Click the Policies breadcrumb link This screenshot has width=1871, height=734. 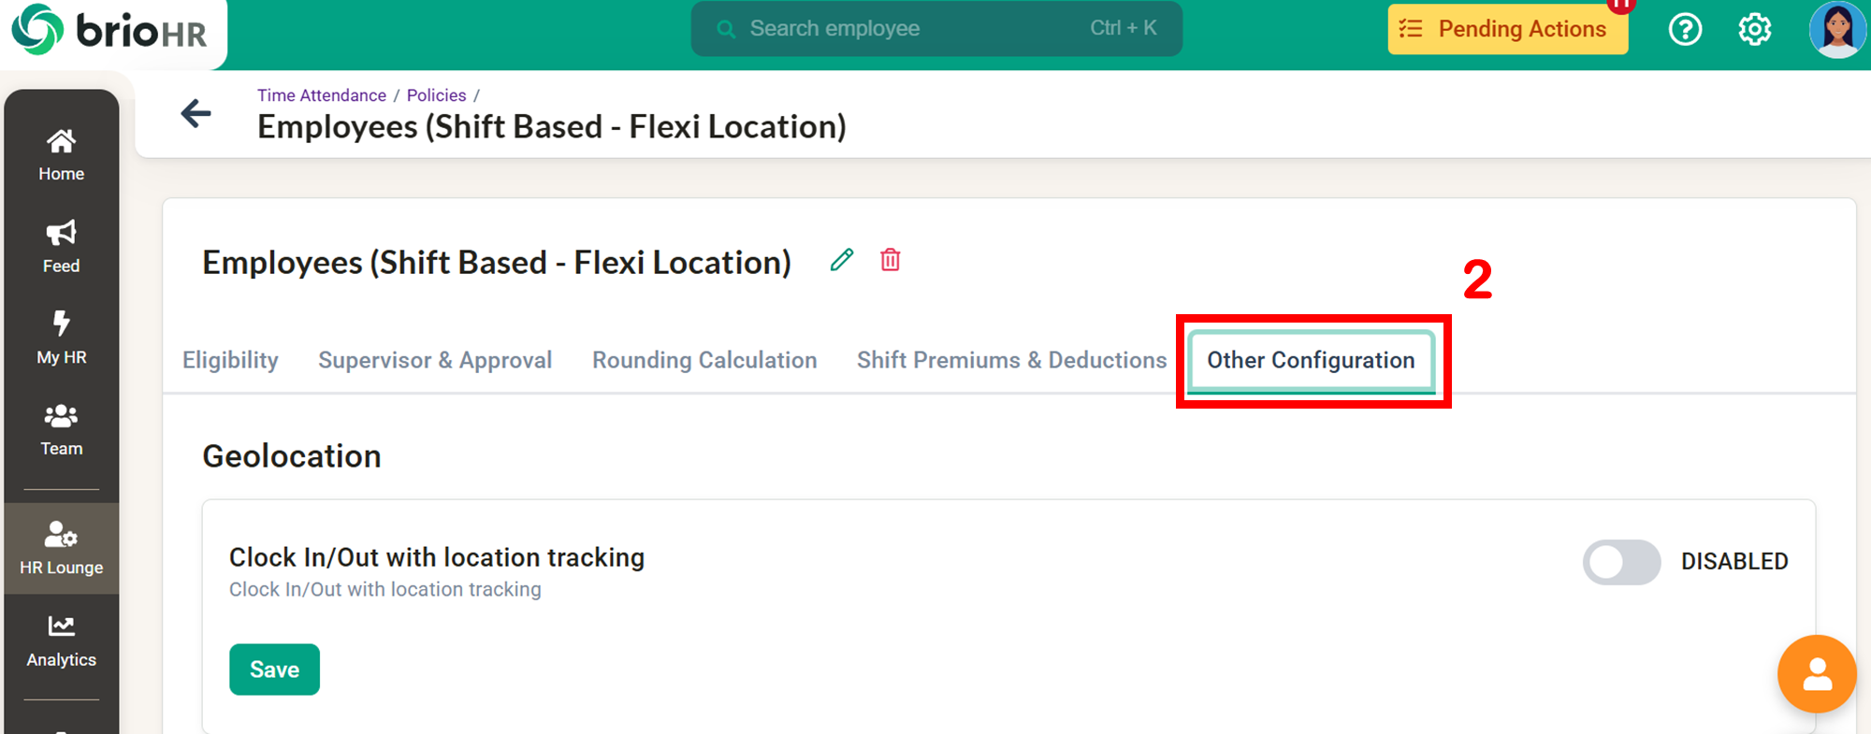[x=436, y=95]
